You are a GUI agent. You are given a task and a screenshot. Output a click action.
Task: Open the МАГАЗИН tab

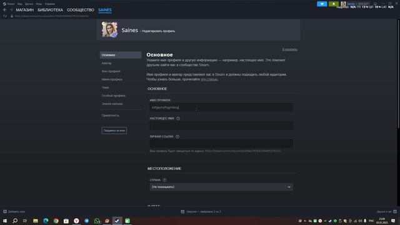pos(25,10)
